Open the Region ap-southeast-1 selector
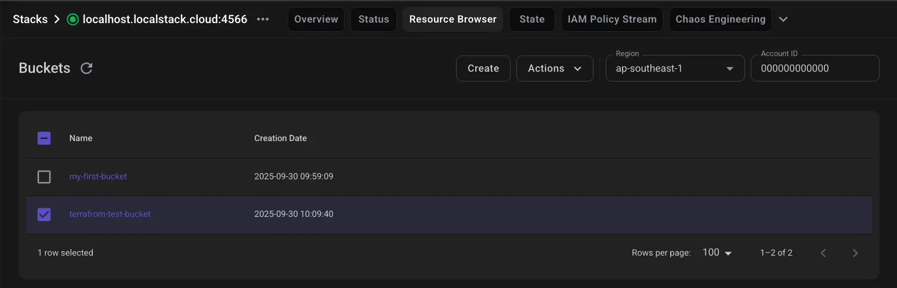Viewport: 897px width, 288px height. (675, 68)
